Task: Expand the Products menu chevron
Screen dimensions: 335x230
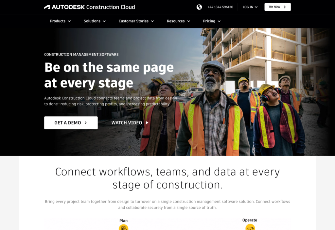Action: pyautogui.click(x=69, y=21)
